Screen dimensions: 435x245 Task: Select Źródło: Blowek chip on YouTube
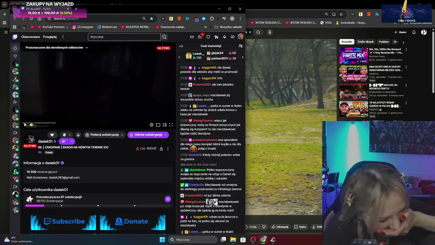click(366, 42)
